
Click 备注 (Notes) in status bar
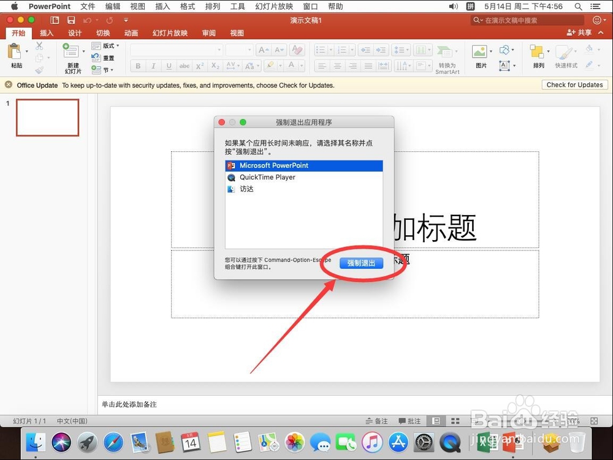(377, 421)
